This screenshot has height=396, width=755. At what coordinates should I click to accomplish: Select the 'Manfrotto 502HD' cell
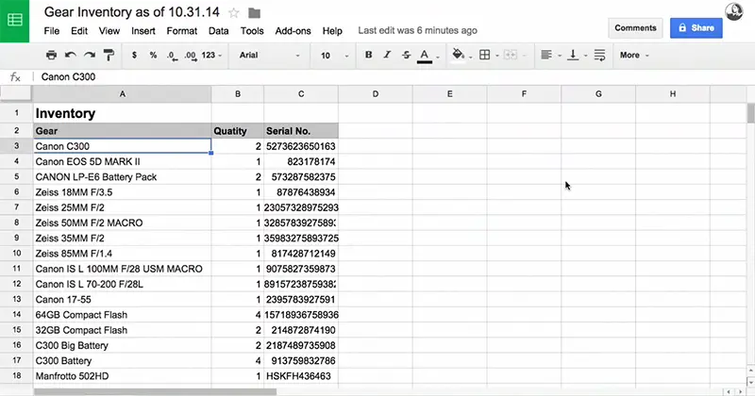point(123,376)
